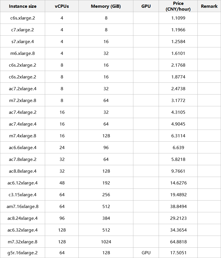The height and width of the screenshot is (258, 221).
Task: Select the g5r.16xlarge.2 instance row name
Action: pyautogui.click(x=22, y=253)
